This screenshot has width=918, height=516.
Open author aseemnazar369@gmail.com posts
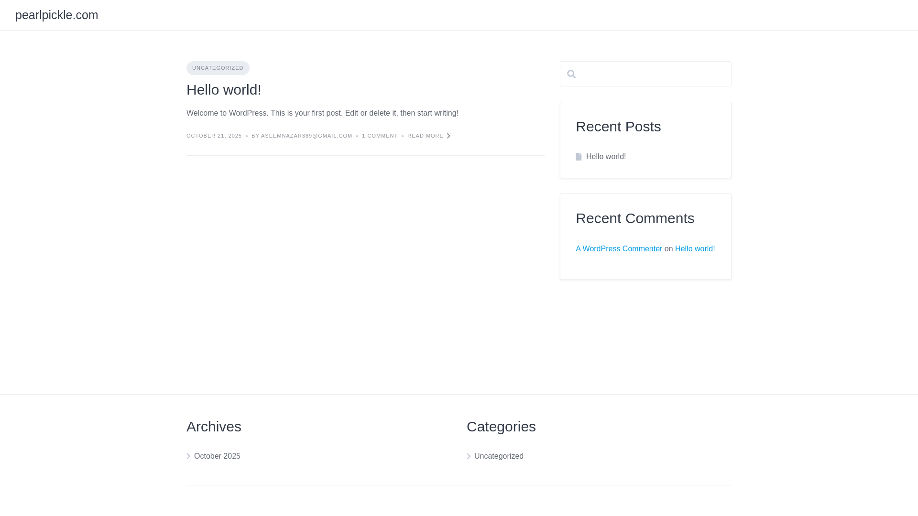point(306,136)
